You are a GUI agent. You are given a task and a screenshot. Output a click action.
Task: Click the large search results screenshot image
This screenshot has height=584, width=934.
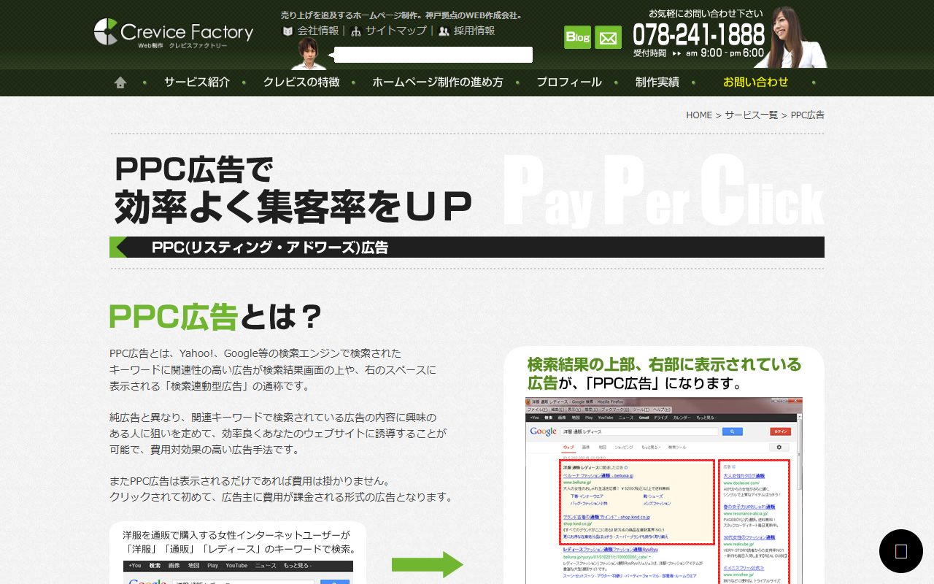point(663,491)
